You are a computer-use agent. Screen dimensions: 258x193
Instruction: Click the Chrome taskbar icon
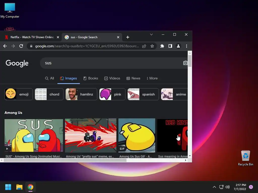pyautogui.click(x=30, y=187)
